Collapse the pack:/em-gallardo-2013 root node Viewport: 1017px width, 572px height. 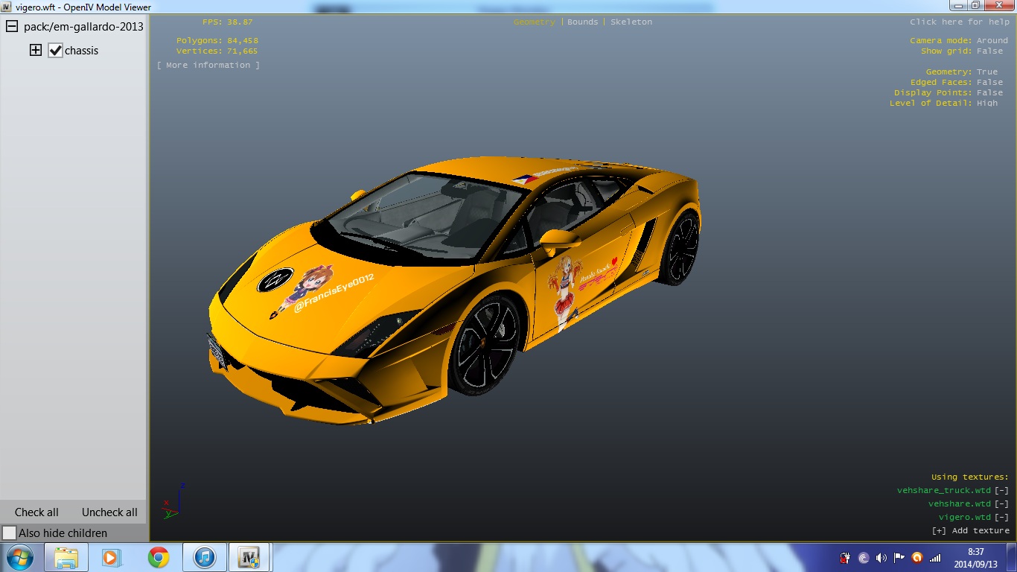(12, 26)
